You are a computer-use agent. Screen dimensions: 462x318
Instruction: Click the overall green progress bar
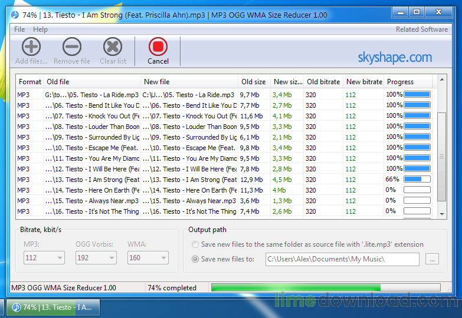325,288
